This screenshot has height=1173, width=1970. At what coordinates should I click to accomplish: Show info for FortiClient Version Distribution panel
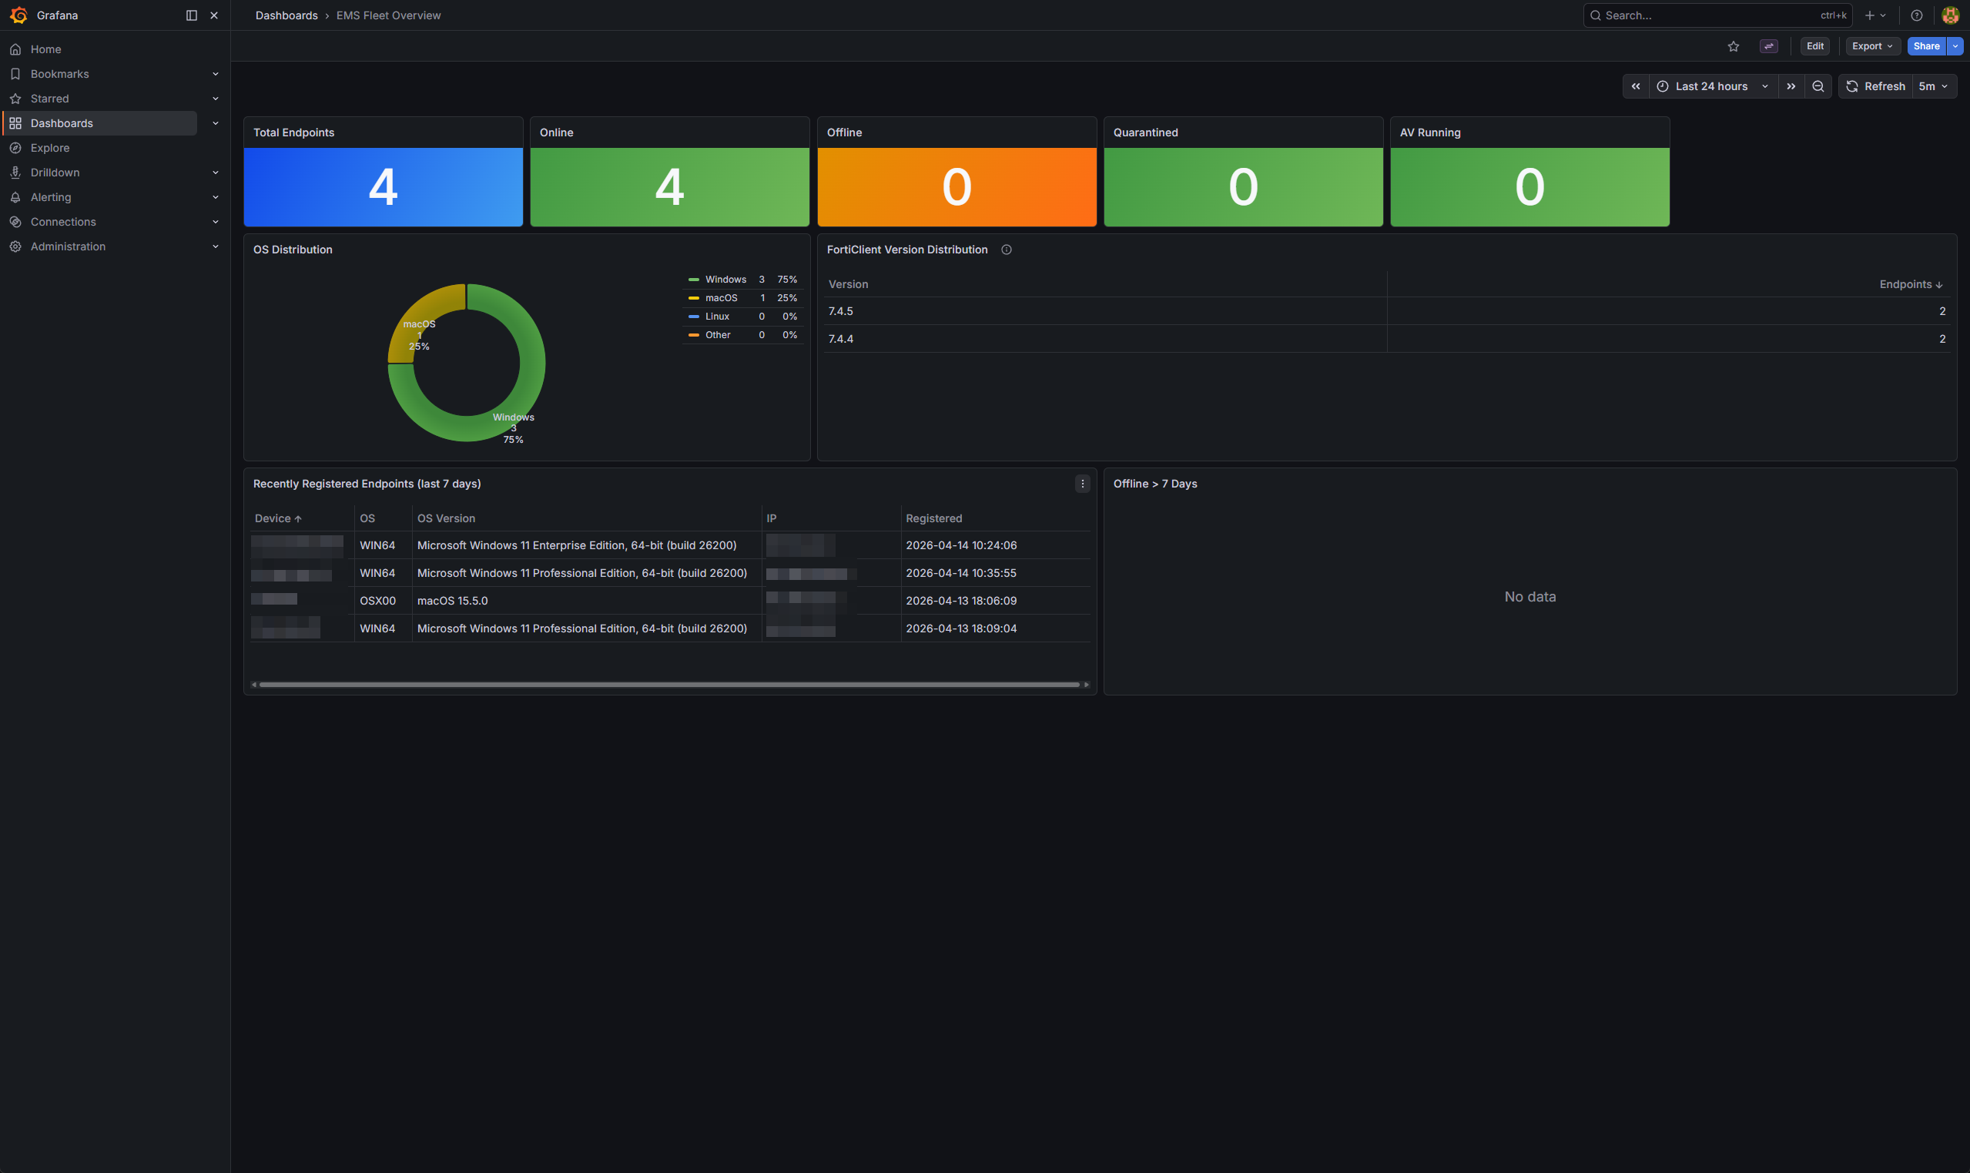pyautogui.click(x=1006, y=250)
